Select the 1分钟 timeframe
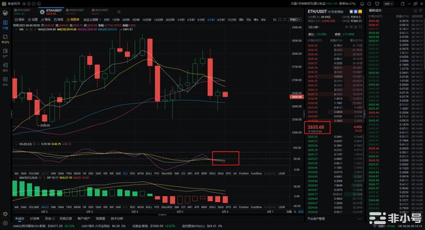Screen dimensions: 425x230 [116, 20]
